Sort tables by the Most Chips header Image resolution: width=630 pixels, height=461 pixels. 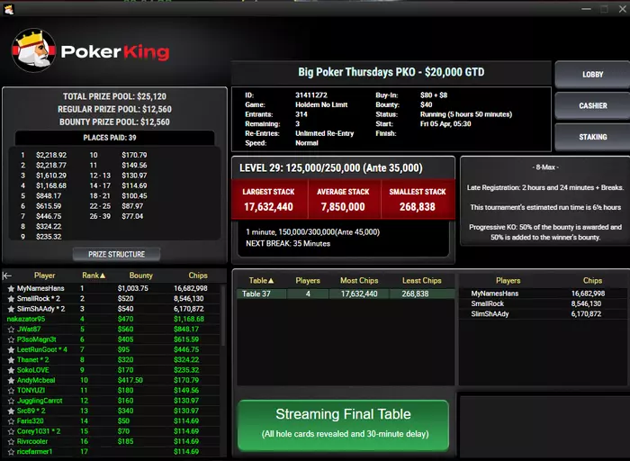pyautogui.click(x=359, y=281)
